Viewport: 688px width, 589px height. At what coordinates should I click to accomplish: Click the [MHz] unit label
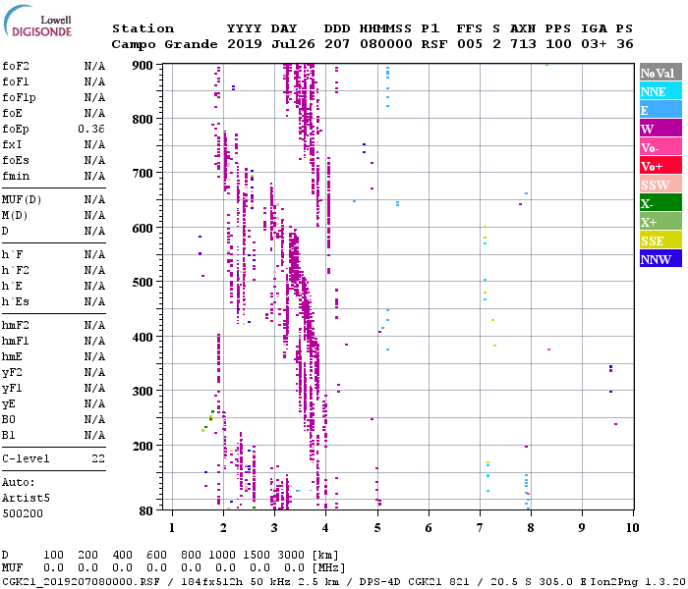tap(329, 568)
